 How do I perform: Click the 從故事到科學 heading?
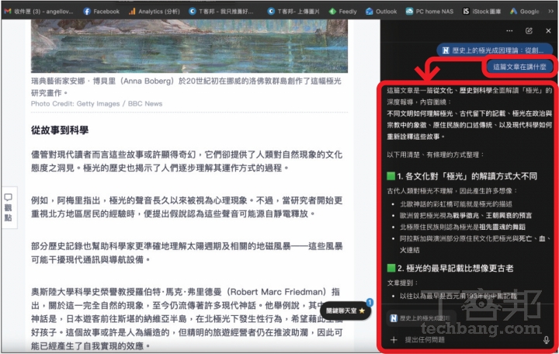[x=60, y=130]
